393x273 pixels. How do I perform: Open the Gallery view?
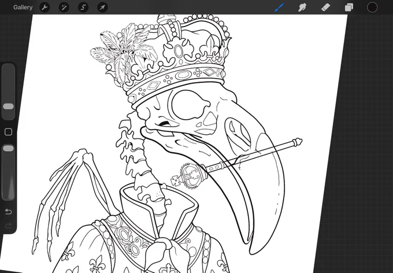click(23, 8)
